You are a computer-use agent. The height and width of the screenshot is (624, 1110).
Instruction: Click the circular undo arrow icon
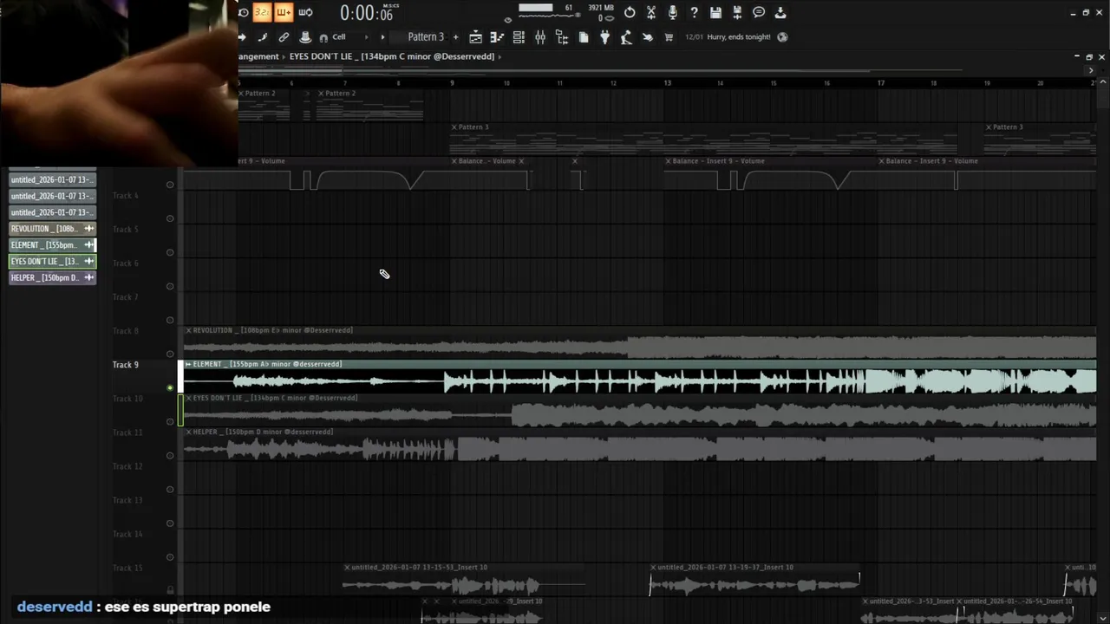(630, 12)
